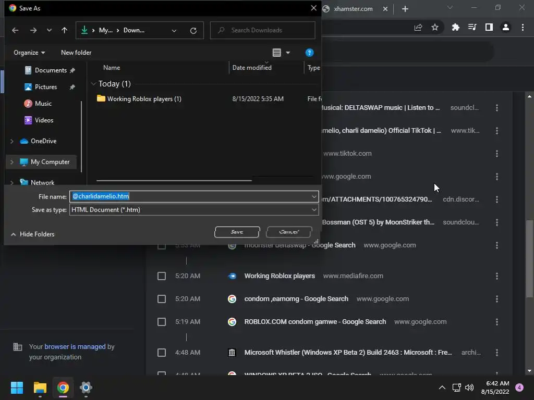This screenshot has height=400, width=534.
Task: Select OneDrive in navigation pane
Action: click(x=43, y=141)
